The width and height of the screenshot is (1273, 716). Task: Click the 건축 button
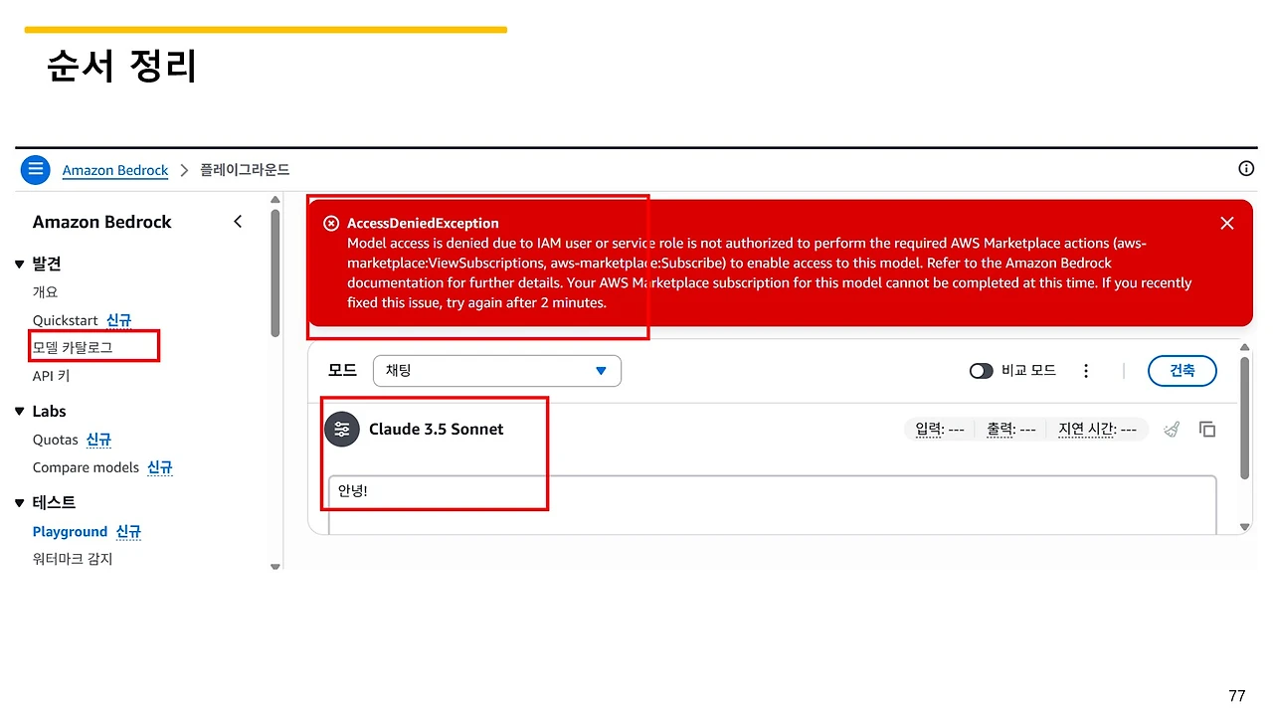1182,371
